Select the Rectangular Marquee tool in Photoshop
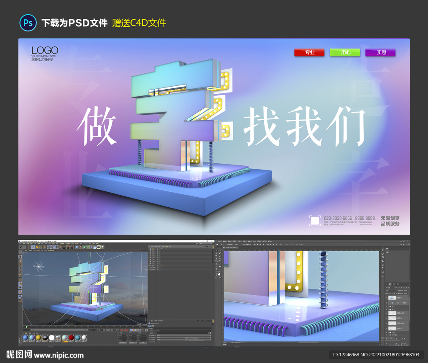This screenshot has height=363, width=428. tap(220, 250)
